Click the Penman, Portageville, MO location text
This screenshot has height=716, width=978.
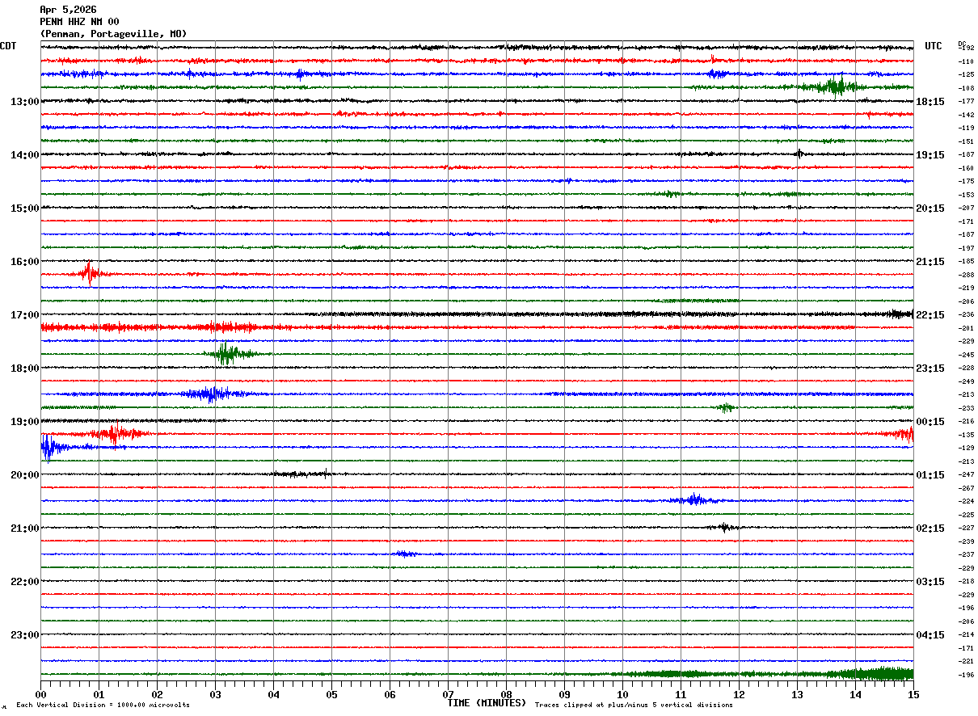[113, 34]
